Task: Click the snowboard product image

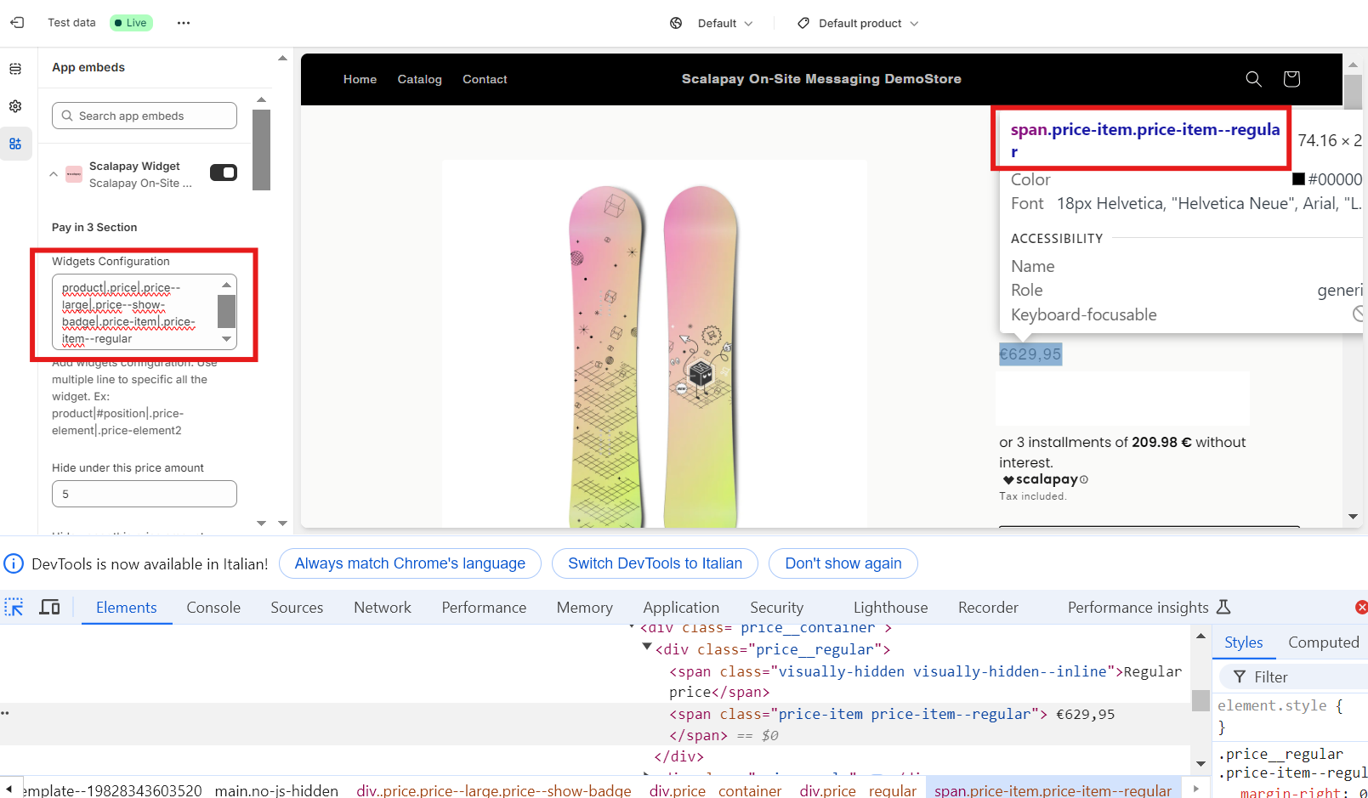Action: click(654, 343)
